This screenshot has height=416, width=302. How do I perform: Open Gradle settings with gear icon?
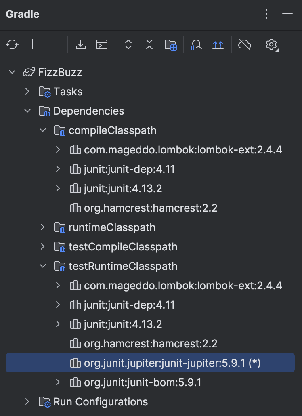pos(271,45)
